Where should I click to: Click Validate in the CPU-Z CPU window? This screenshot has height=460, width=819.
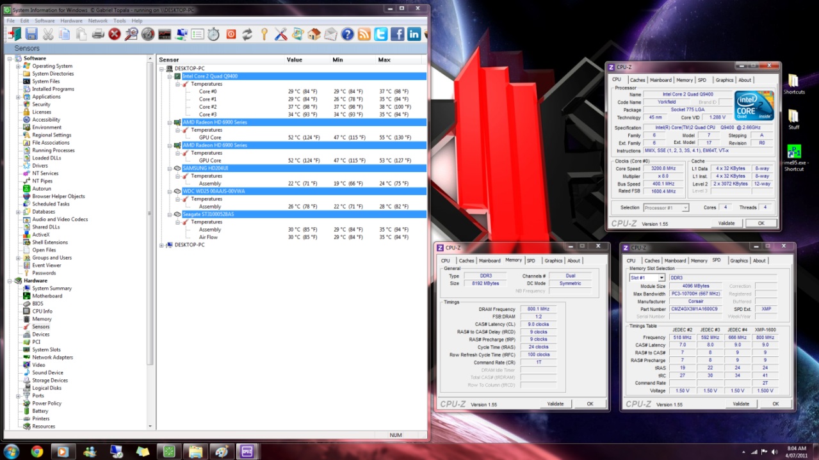pos(726,223)
